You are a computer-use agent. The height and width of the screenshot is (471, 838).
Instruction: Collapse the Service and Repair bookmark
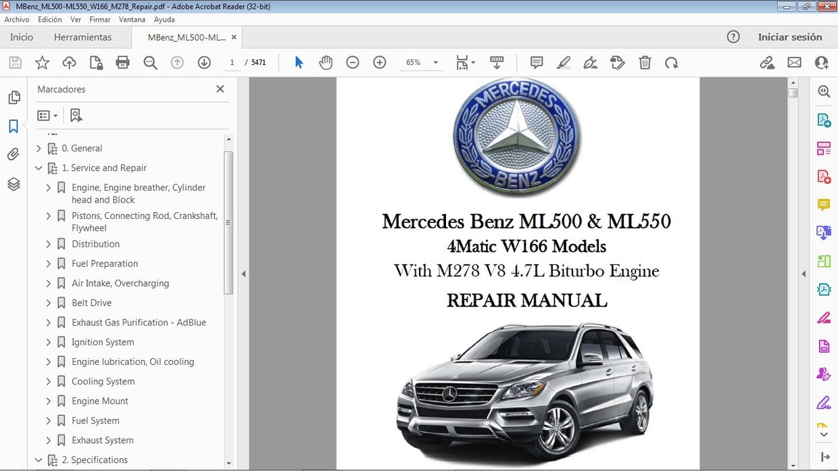(39, 168)
